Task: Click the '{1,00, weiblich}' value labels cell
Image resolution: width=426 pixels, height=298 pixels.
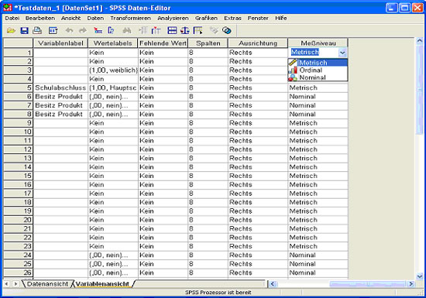Action: click(113, 70)
